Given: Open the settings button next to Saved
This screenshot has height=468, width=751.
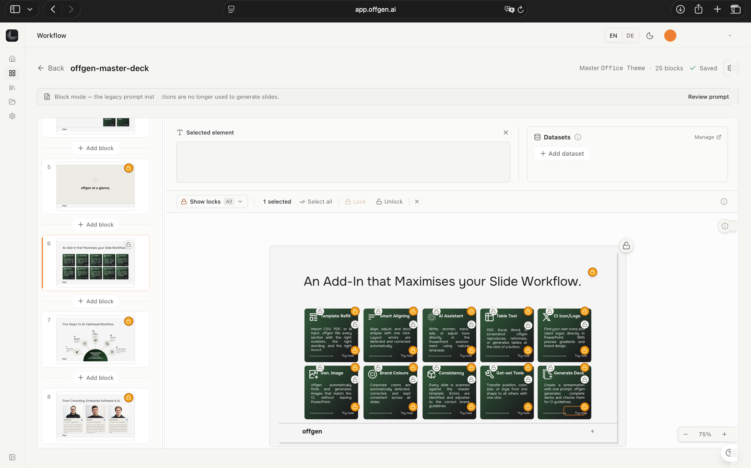Looking at the screenshot, I should [x=731, y=68].
